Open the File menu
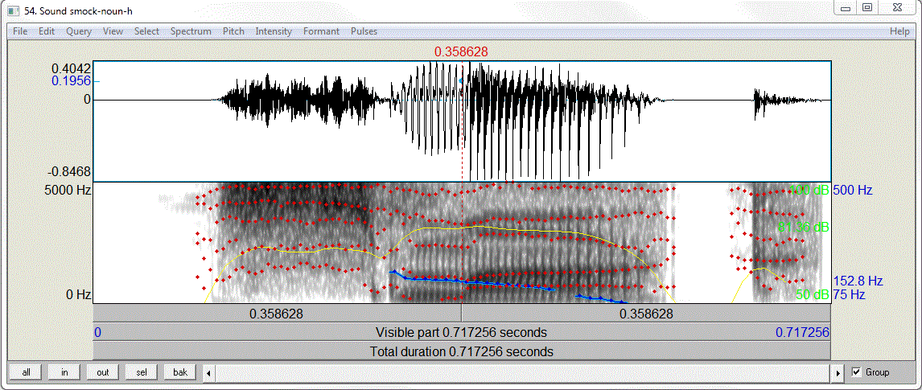 pyautogui.click(x=20, y=31)
